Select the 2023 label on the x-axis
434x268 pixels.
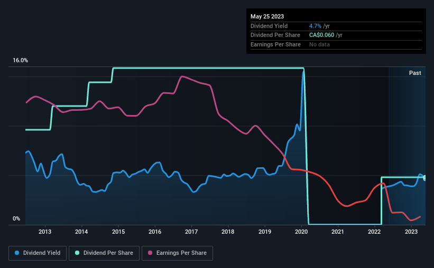[411, 232]
